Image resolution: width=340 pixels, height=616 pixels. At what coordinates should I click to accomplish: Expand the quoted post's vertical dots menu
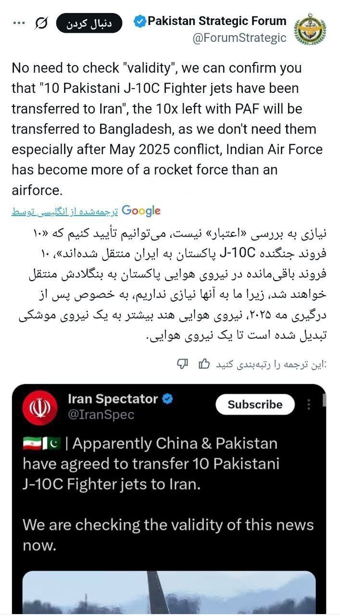pos(309,404)
